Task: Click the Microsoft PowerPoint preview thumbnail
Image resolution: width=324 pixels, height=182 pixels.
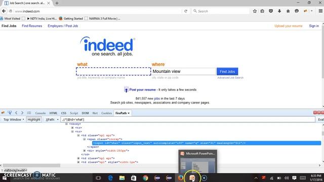Action: (x=198, y=162)
